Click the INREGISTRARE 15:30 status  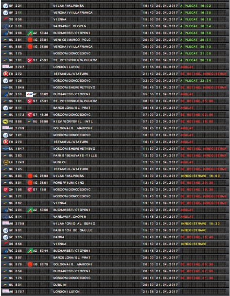click(x=200, y=224)
